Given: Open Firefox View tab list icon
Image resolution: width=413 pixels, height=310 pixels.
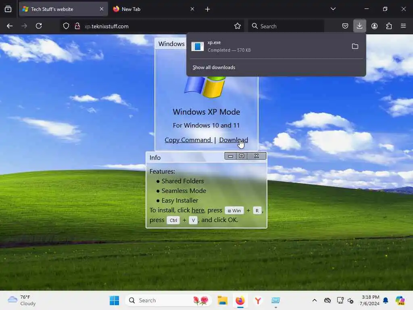Looking at the screenshot, I should pos(8,9).
